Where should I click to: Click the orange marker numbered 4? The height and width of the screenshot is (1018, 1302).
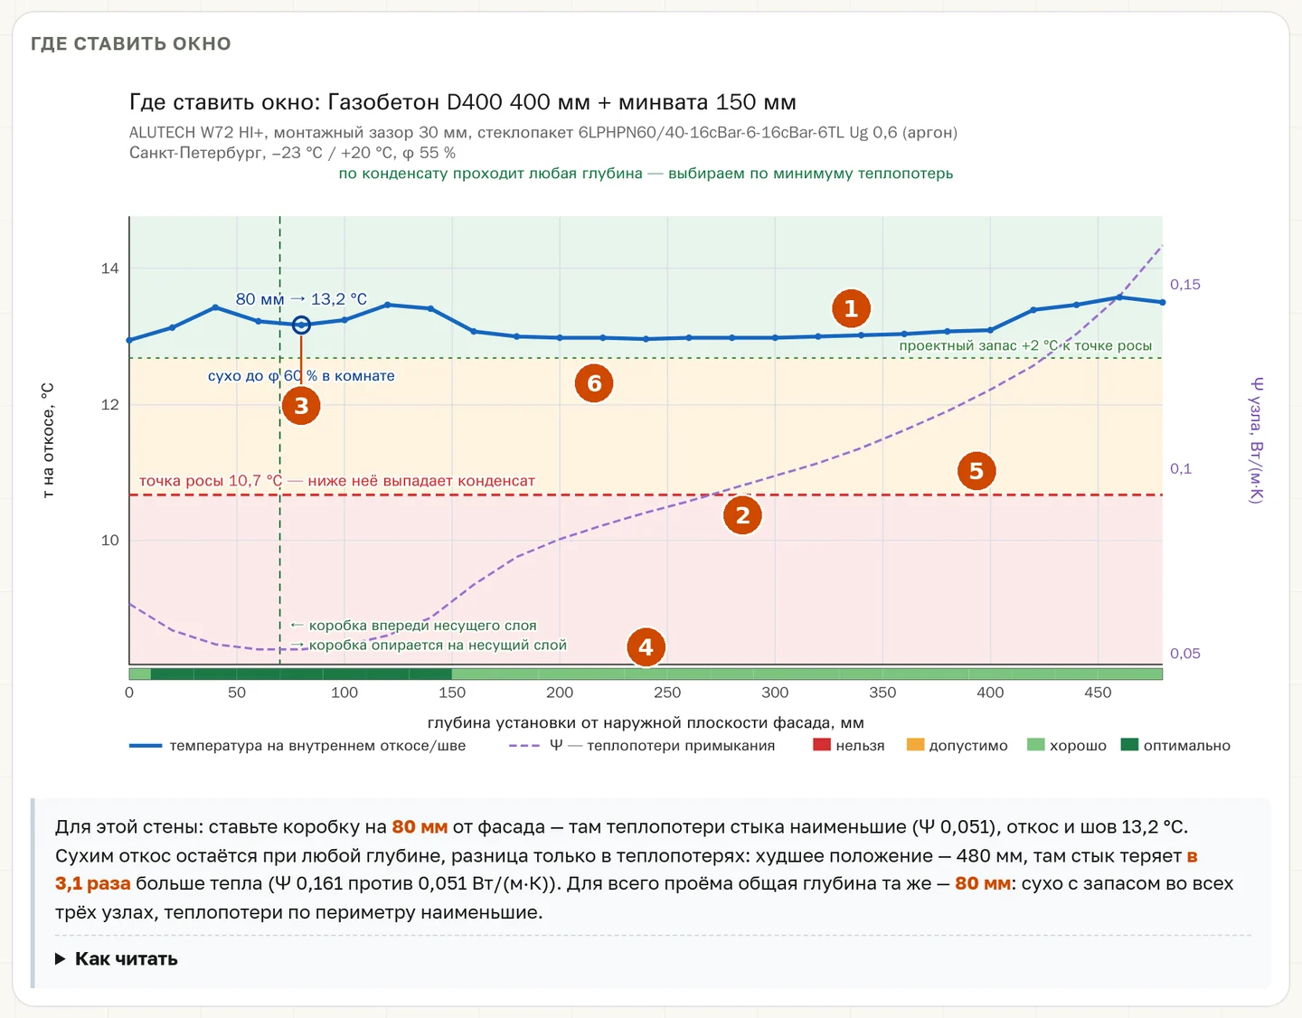pos(646,647)
